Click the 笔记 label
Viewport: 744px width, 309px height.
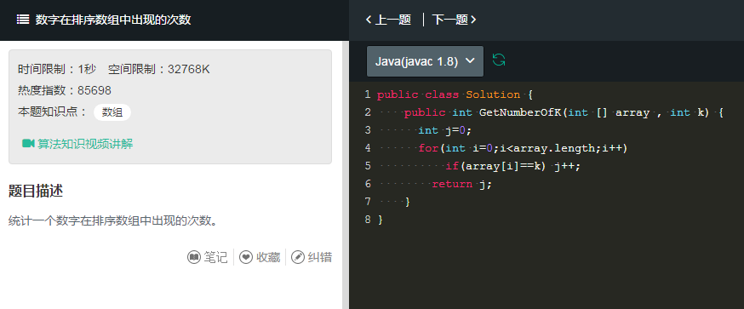216,257
